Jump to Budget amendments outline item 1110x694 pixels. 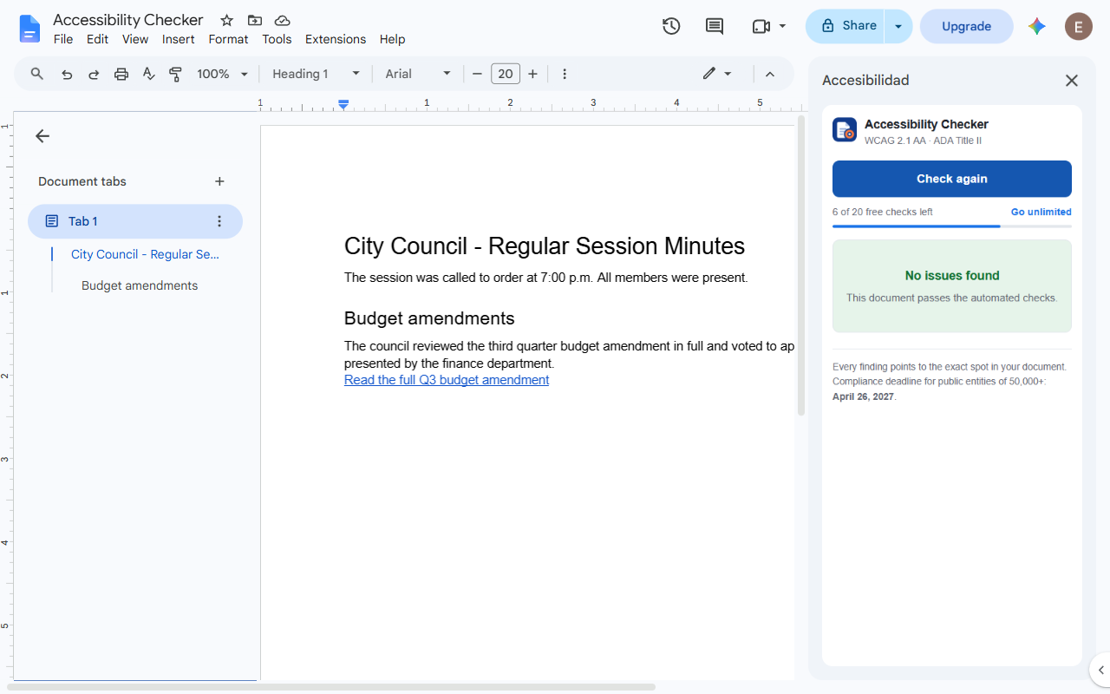[x=140, y=285]
